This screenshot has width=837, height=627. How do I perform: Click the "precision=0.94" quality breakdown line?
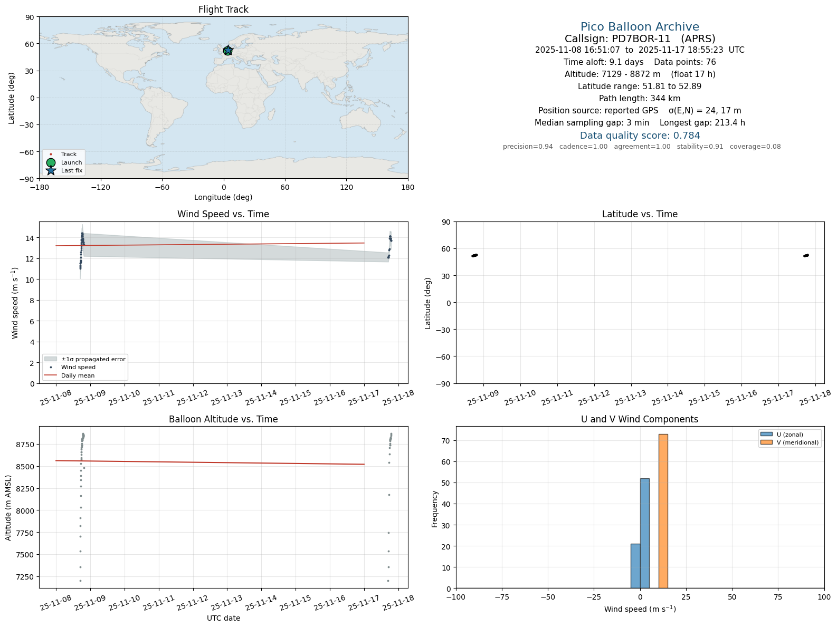tap(642, 147)
